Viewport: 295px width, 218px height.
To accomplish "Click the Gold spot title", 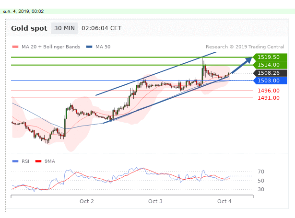I will tap(29, 28).
